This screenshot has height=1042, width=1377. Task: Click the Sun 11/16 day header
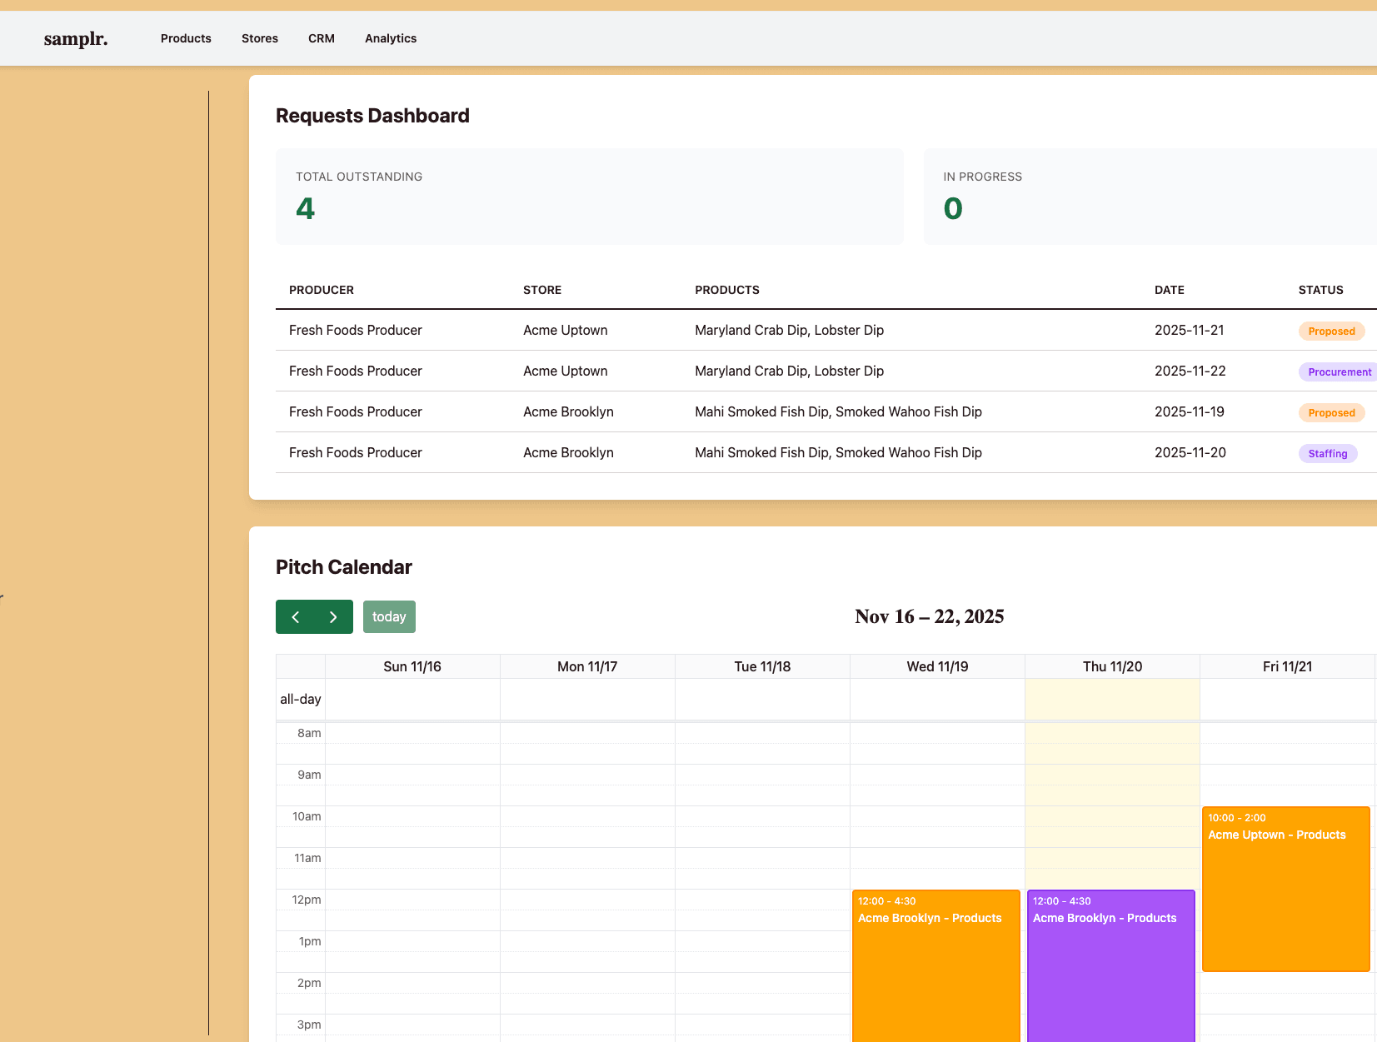point(412,666)
